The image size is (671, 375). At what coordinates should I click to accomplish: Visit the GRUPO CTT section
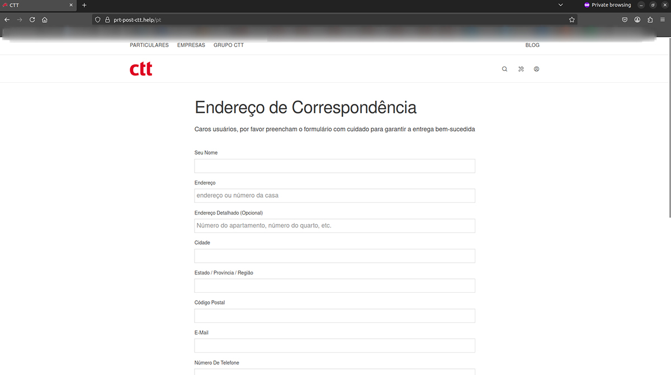click(228, 45)
